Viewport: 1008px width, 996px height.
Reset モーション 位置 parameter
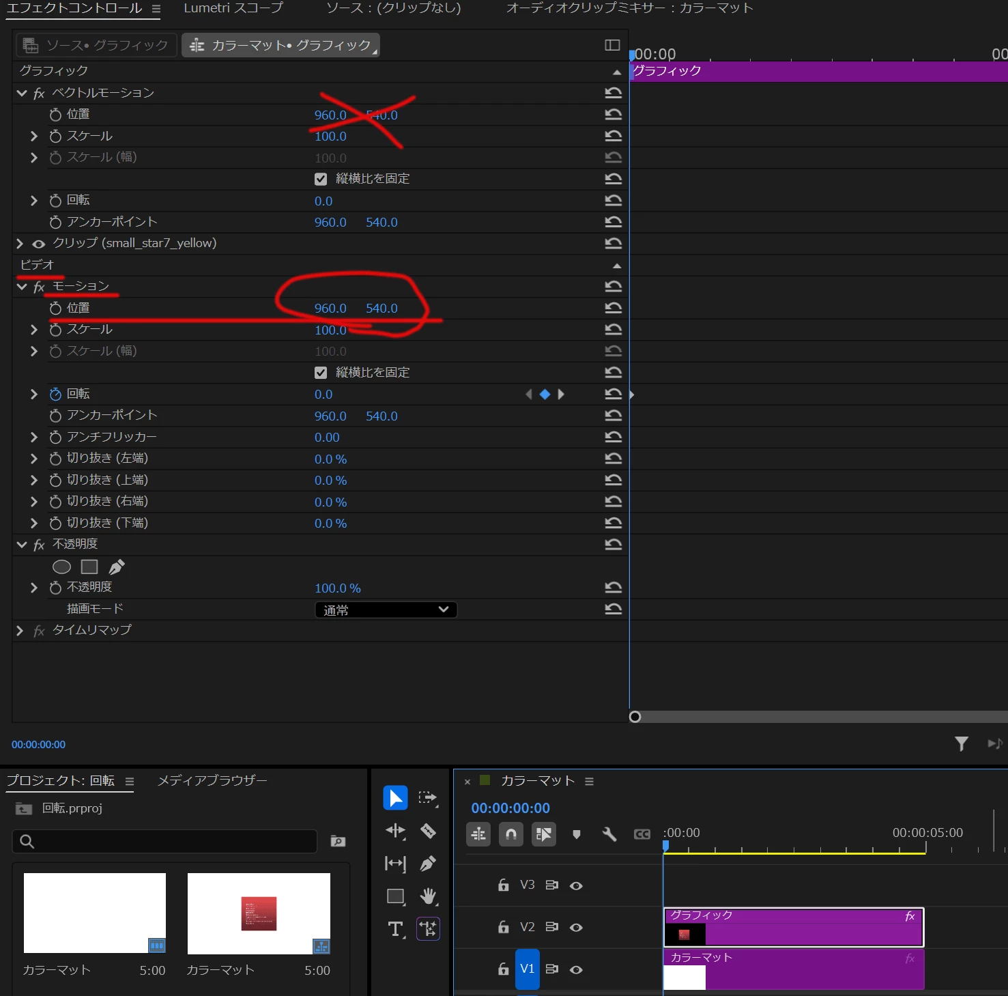coord(614,308)
